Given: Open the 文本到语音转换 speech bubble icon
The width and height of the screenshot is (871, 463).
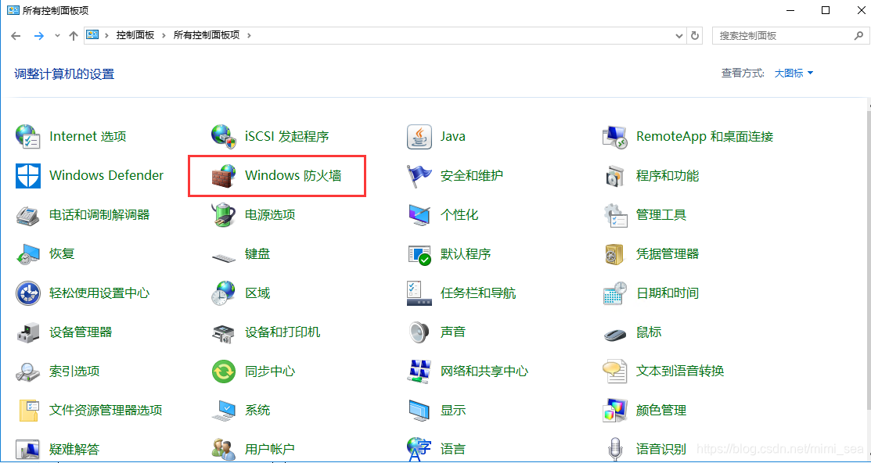Looking at the screenshot, I should coord(615,371).
